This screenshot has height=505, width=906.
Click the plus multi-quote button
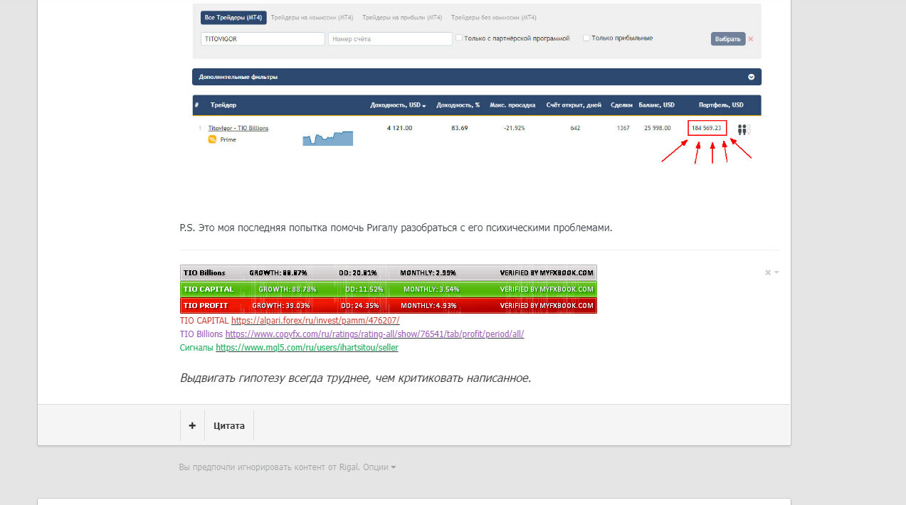192,425
